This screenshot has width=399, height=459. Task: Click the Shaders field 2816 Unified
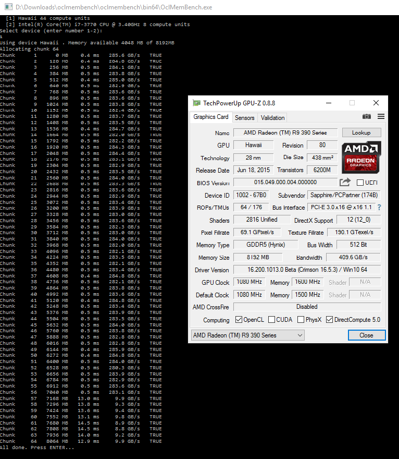point(261,220)
